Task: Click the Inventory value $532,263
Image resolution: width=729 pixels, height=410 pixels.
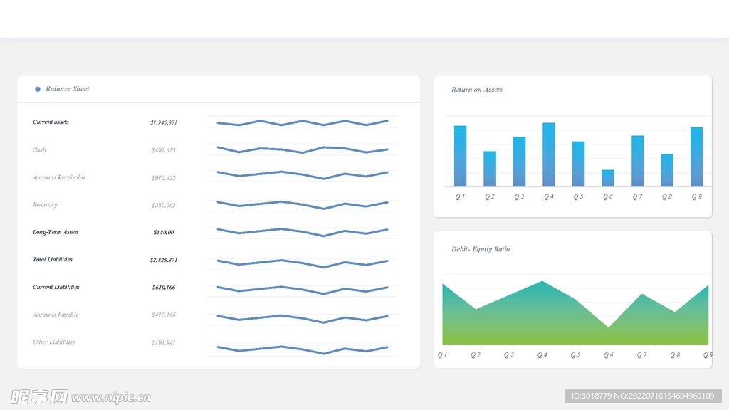Action: (x=163, y=205)
